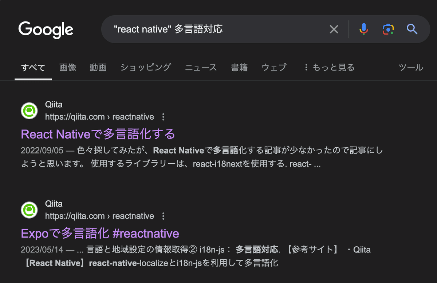The width and height of the screenshot is (437, 283).
Task: Click Qiita site name above Expoで多言語化
Action: [54, 204]
